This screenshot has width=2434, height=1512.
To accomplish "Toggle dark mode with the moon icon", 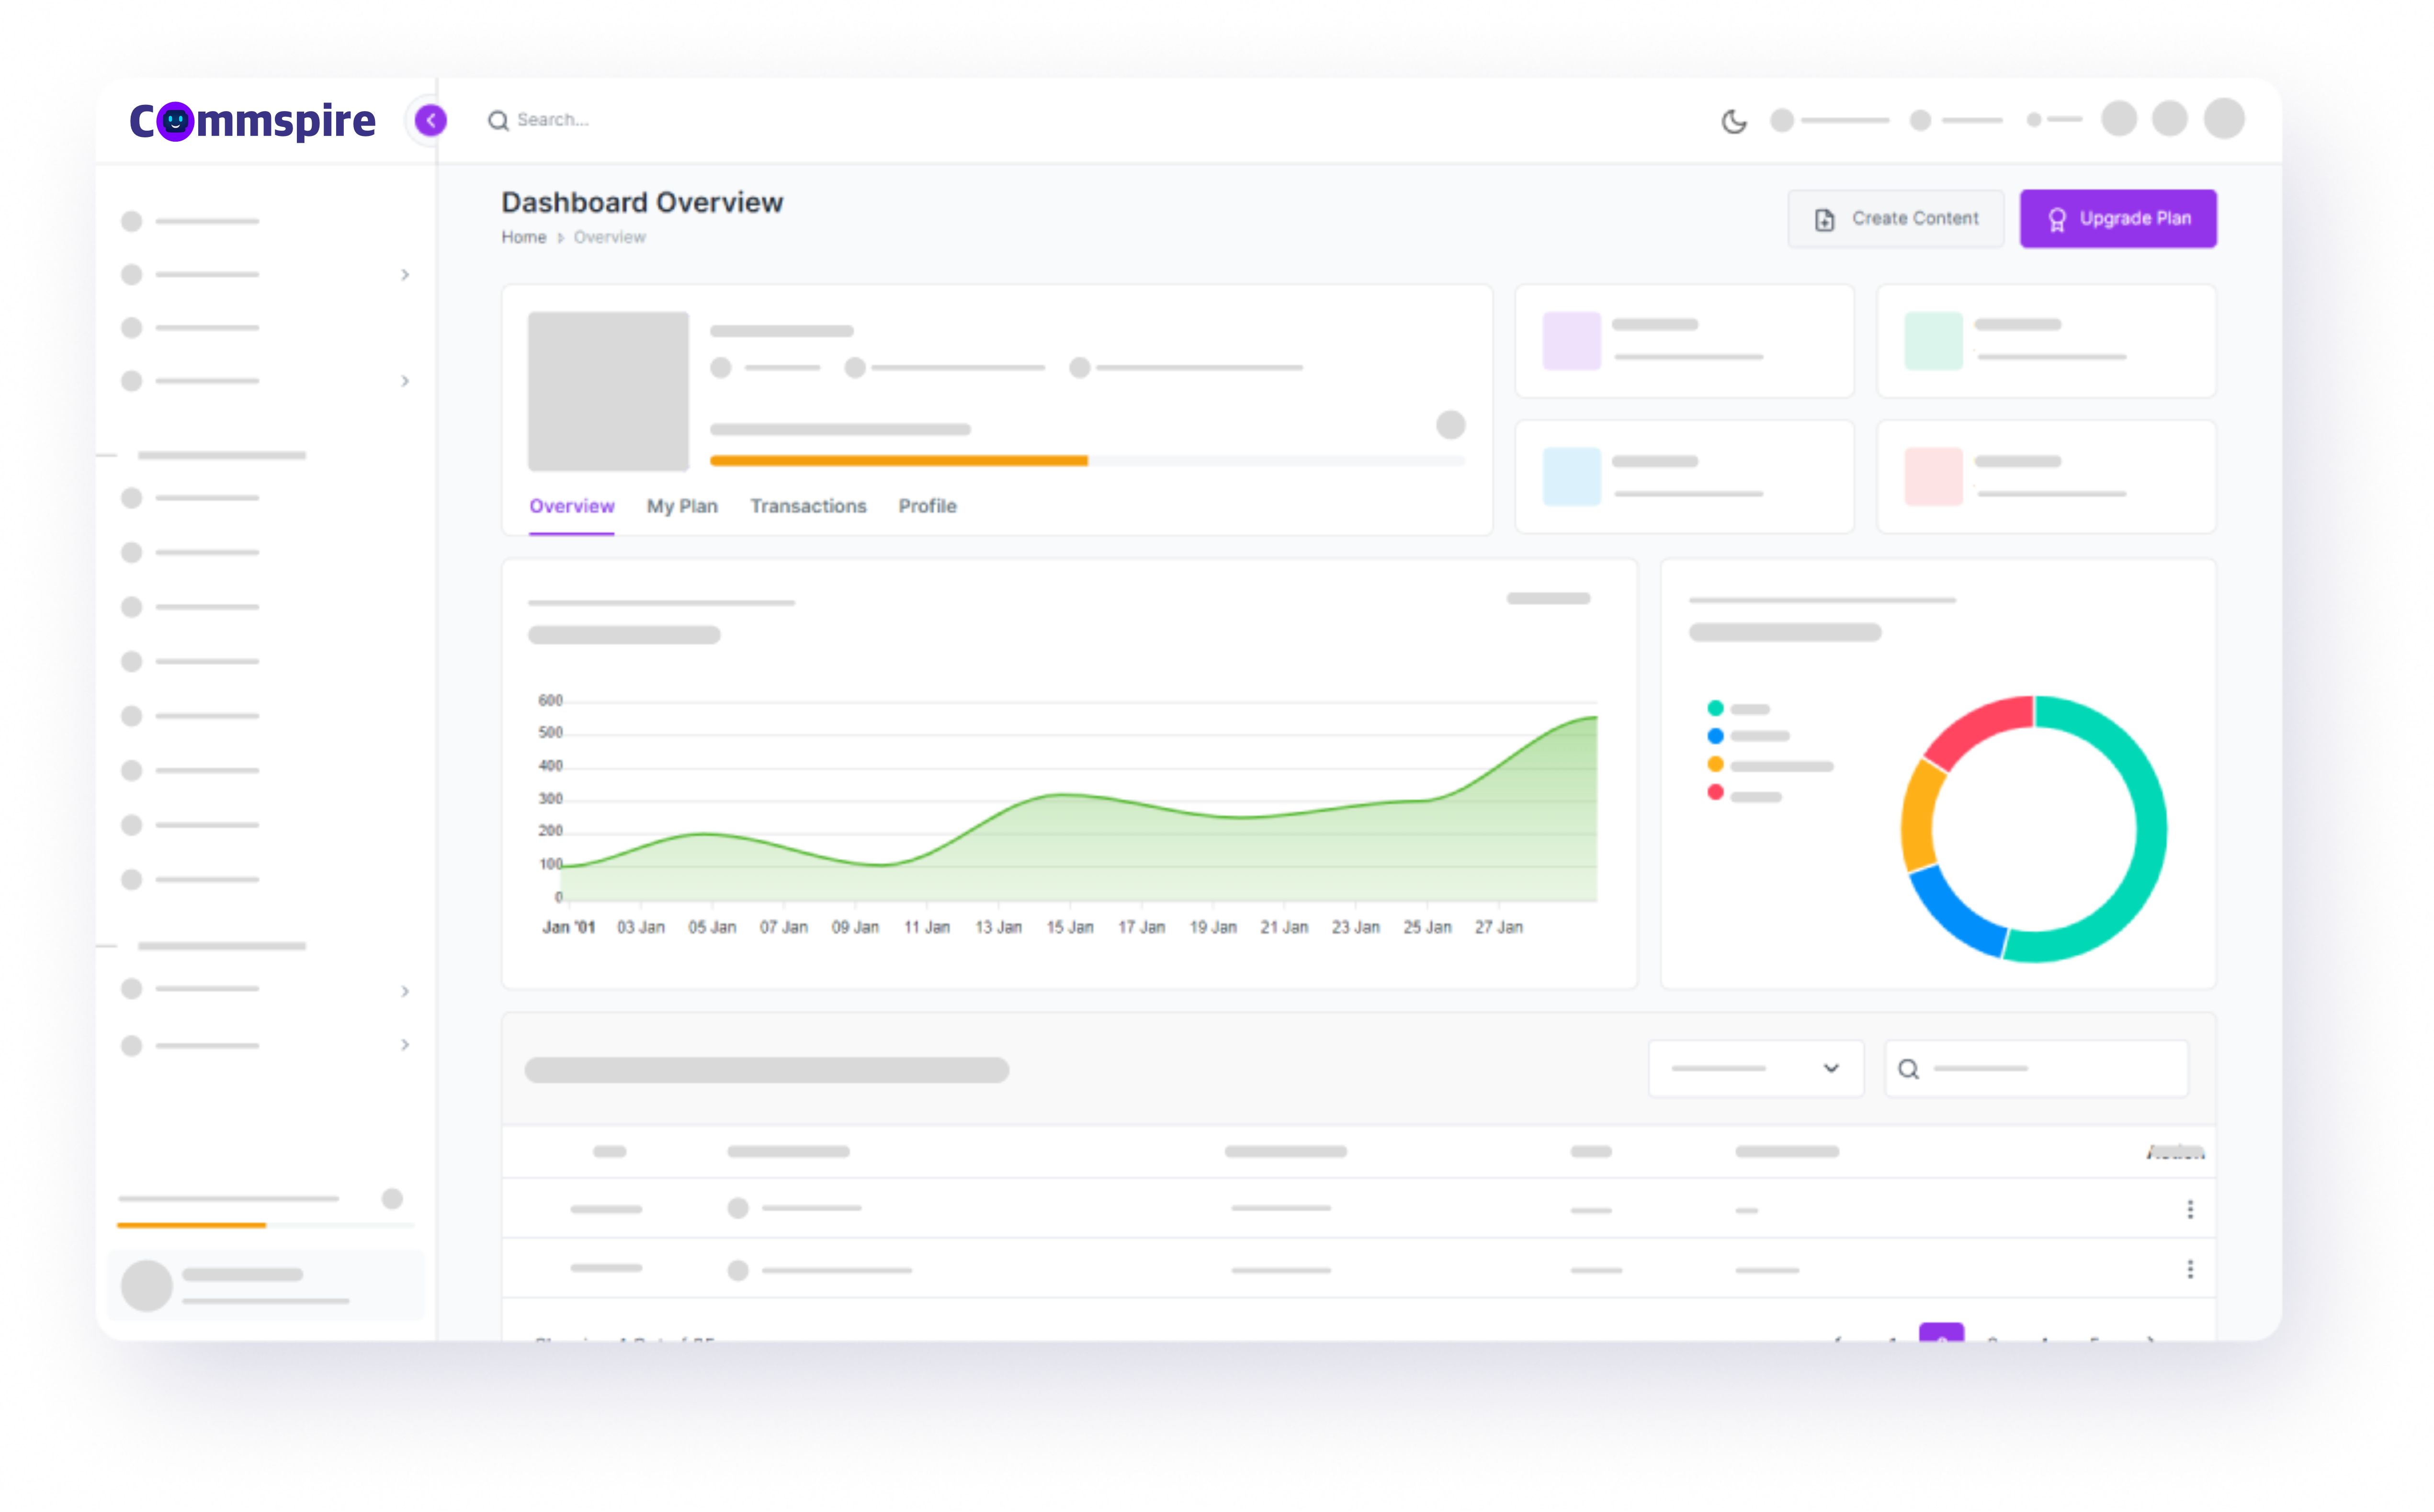I will (1734, 121).
